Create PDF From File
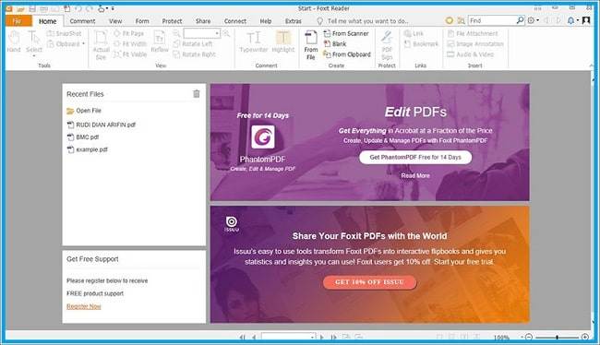Screen dimensions: 600x345 311,45
